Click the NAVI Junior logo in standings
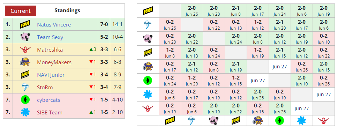The image size is (337, 128). click(25, 75)
